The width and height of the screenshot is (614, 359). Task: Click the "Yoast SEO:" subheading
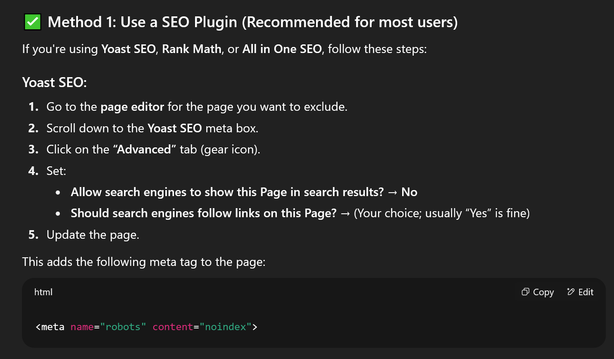coord(55,82)
